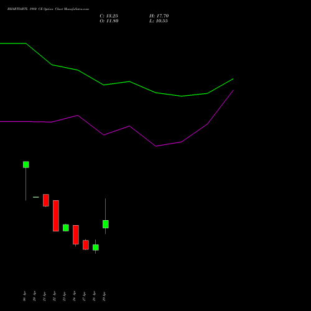Click the low value L: 10.55

pyautogui.click(x=159, y=21)
